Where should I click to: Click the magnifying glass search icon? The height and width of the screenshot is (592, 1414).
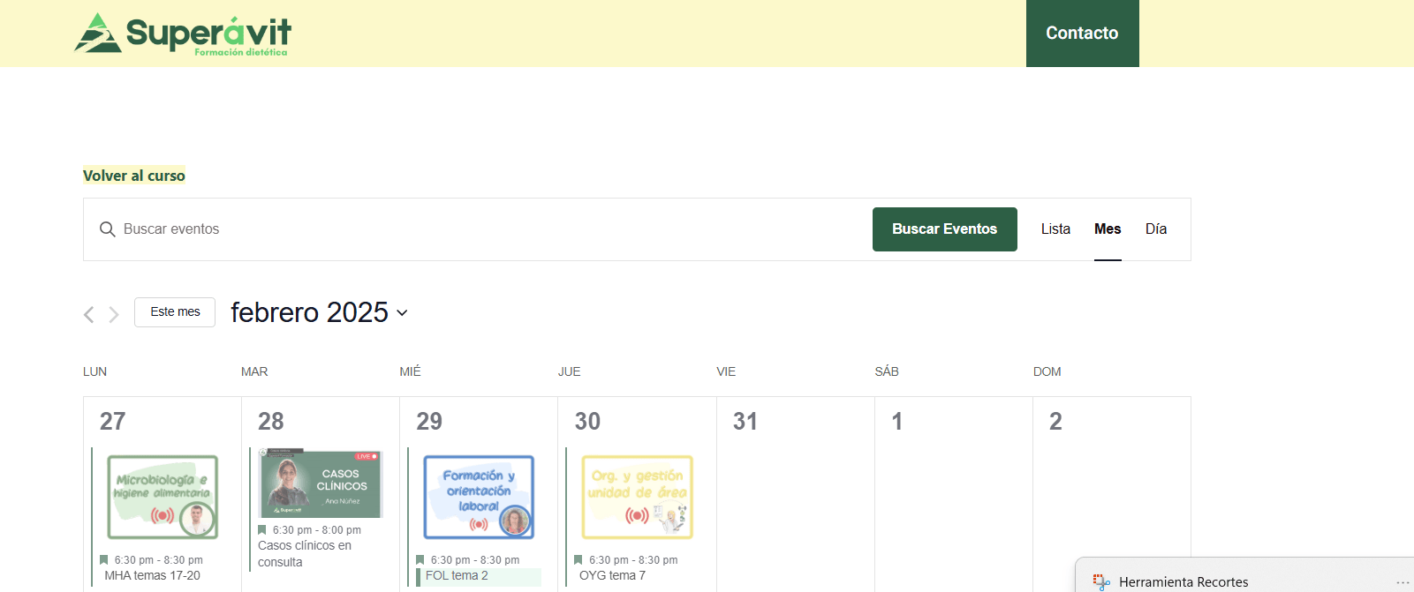pos(108,229)
